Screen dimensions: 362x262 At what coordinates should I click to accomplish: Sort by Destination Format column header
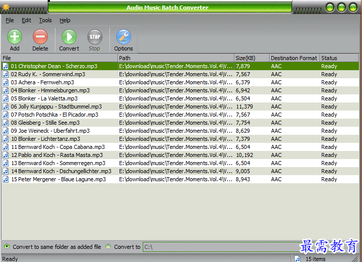point(295,58)
